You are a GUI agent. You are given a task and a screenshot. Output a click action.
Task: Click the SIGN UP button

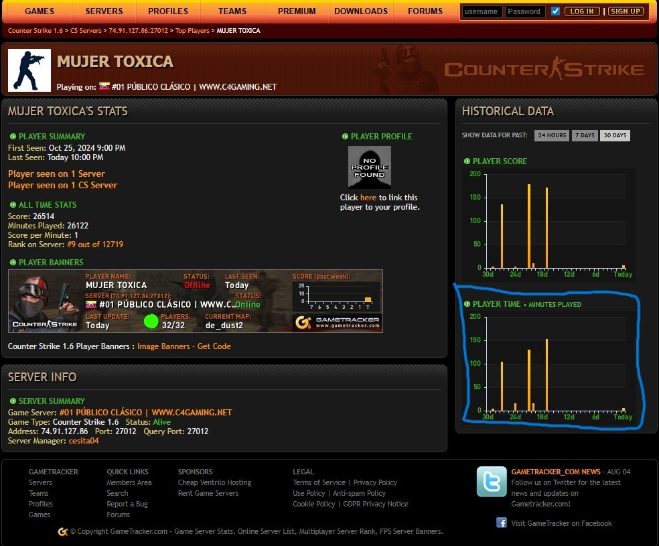click(x=626, y=11)
